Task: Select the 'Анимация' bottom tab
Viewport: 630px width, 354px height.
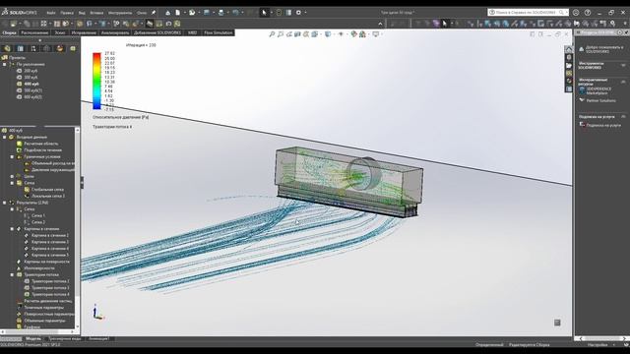Action: [x=98, y=338]
